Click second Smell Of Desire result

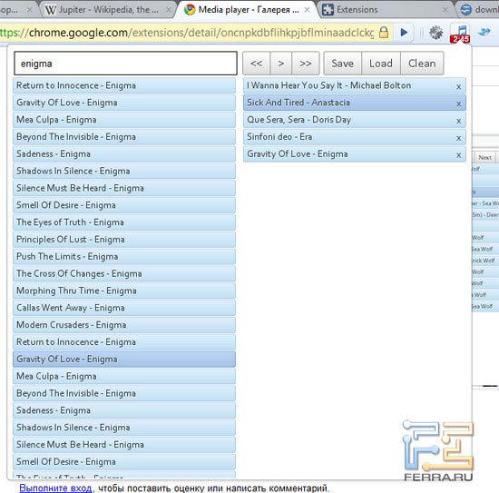pyautogui.click(x=124, y=462)
